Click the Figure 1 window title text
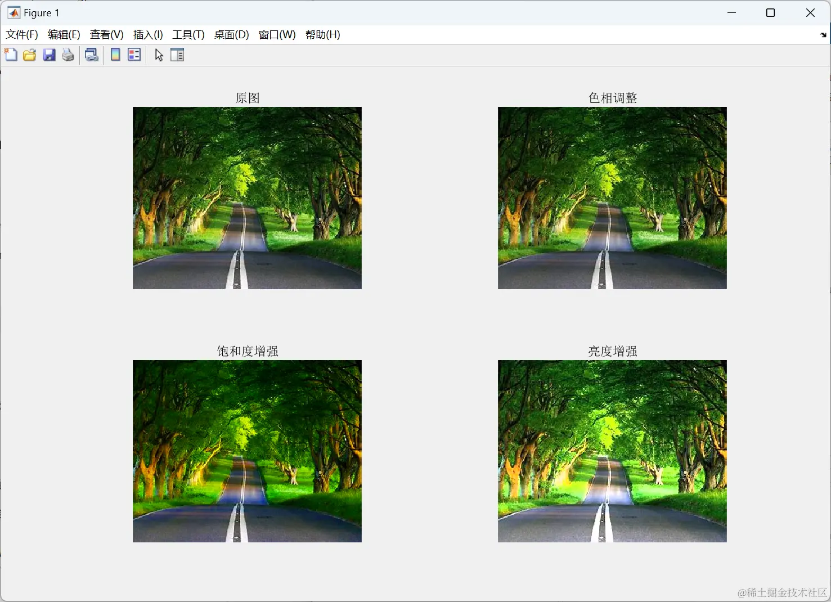 click(x=41, y=13)
